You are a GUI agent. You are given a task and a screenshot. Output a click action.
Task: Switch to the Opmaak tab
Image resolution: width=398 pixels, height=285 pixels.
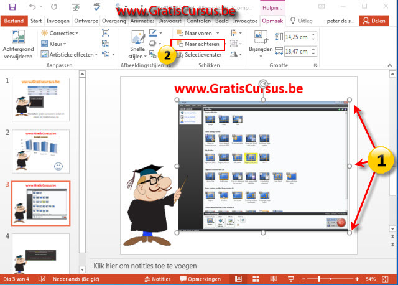272,21
